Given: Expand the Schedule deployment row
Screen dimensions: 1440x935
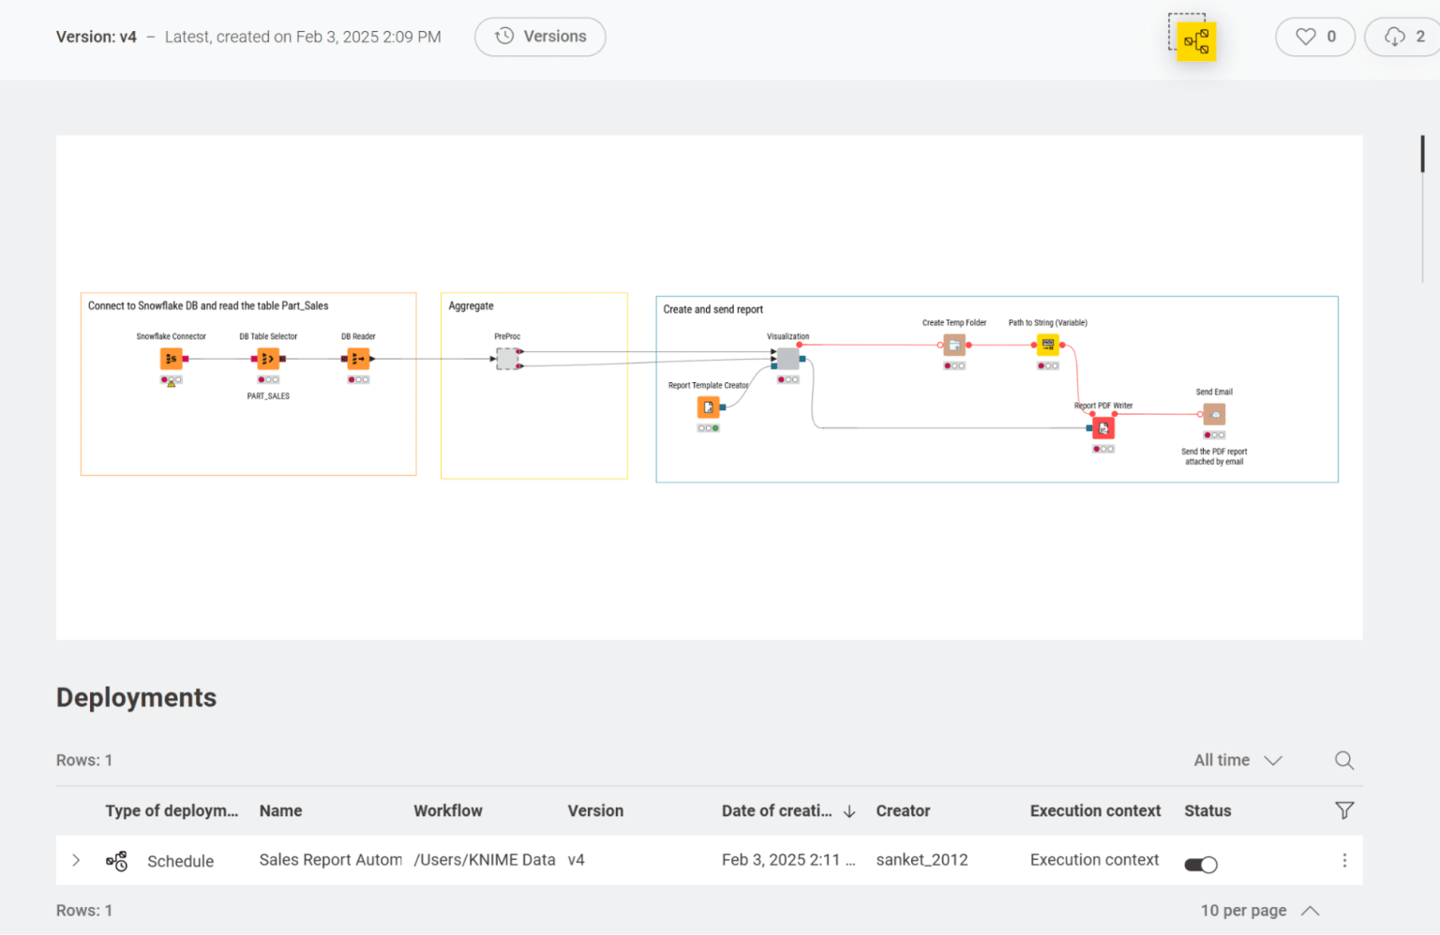Looking at the screenshot, I should 76,860.
